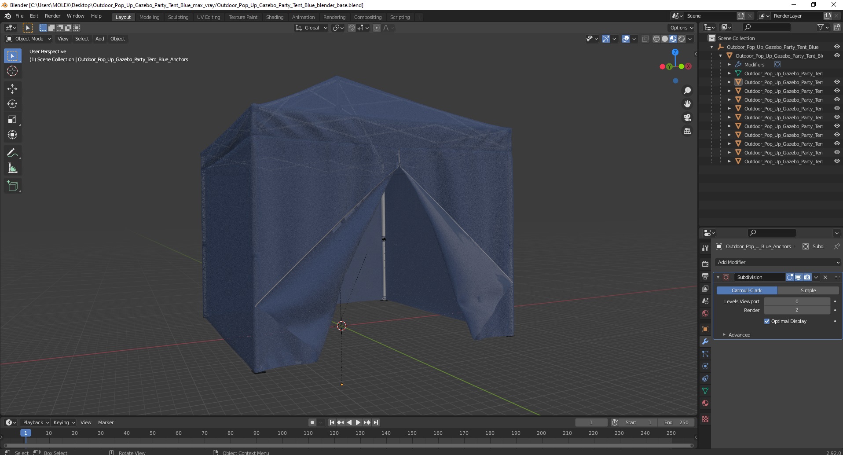
Task: Select Catmull-Clark subdivision type
Action: tap(747, 290)
